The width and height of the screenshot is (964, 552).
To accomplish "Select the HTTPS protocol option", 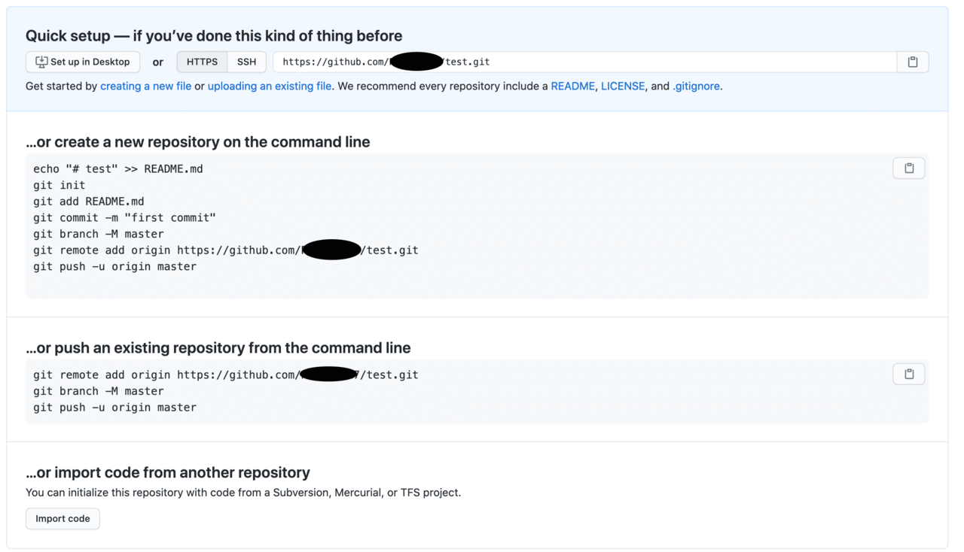I will coord(202,62).
